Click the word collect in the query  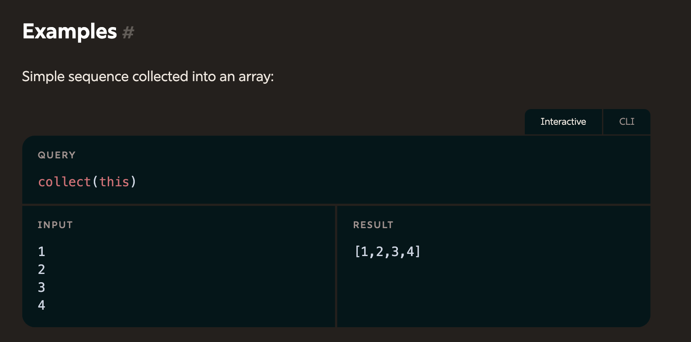click(64, 181)
